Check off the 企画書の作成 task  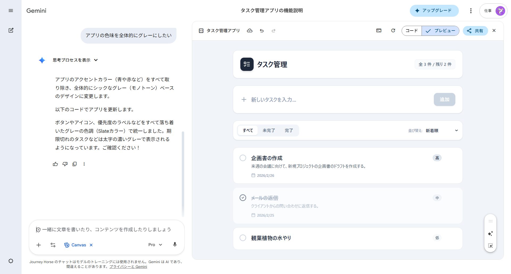[x=242, y=158]
